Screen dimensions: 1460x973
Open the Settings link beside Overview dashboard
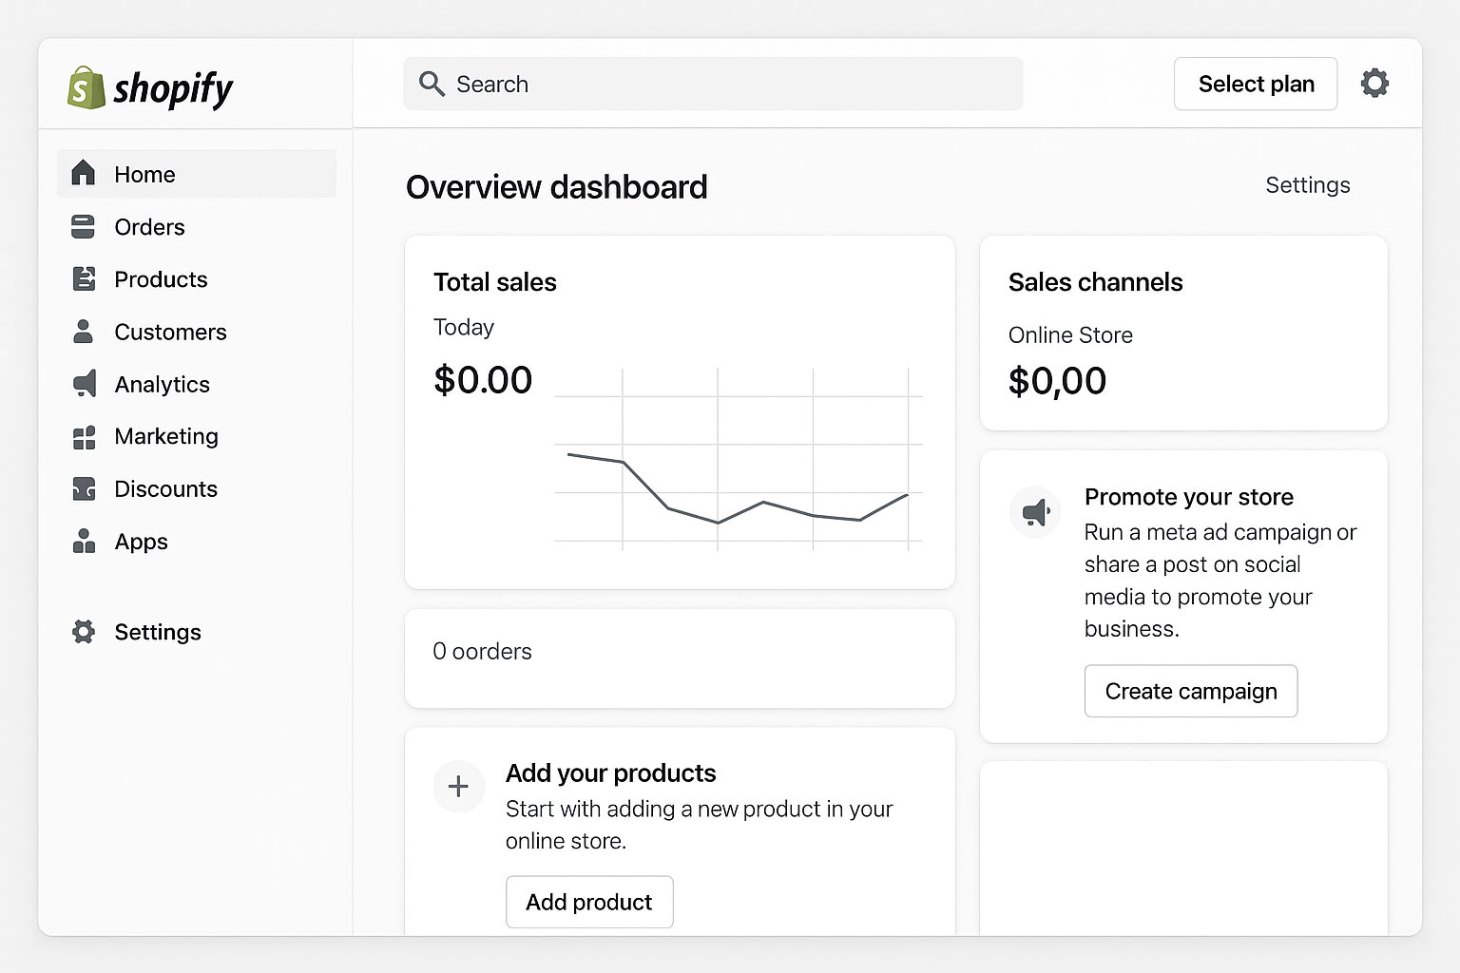[x=1307, y=185]
